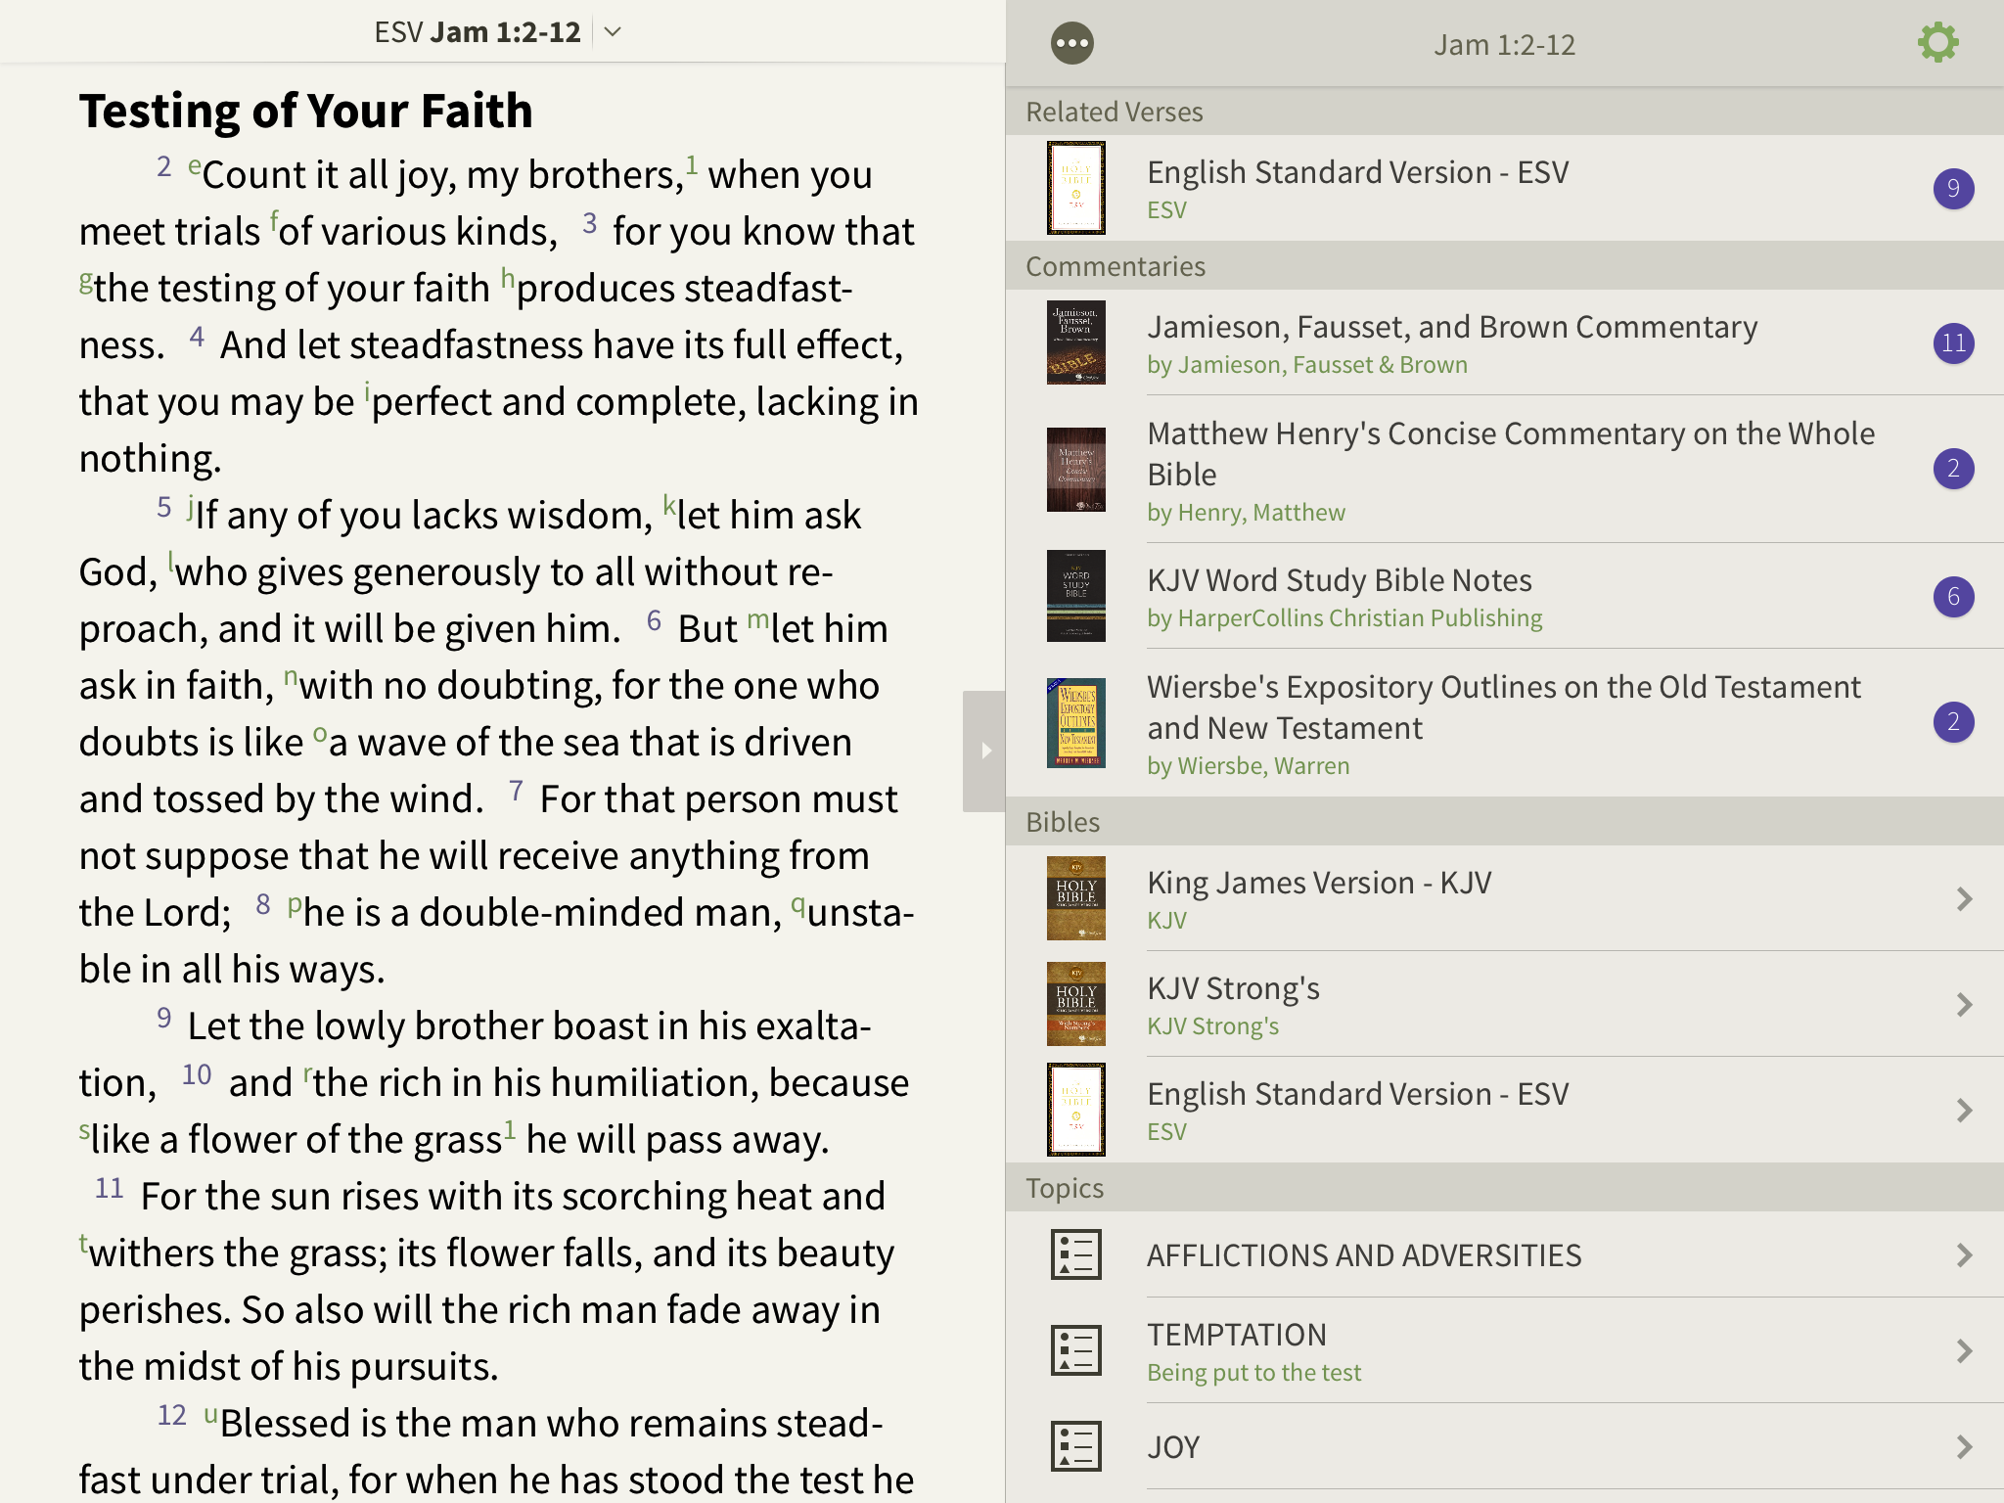Viewport: 2004px width, 1503px height.
Task: Tap the 6 badge for KJV Word Study
Action: pos(1953,596)
